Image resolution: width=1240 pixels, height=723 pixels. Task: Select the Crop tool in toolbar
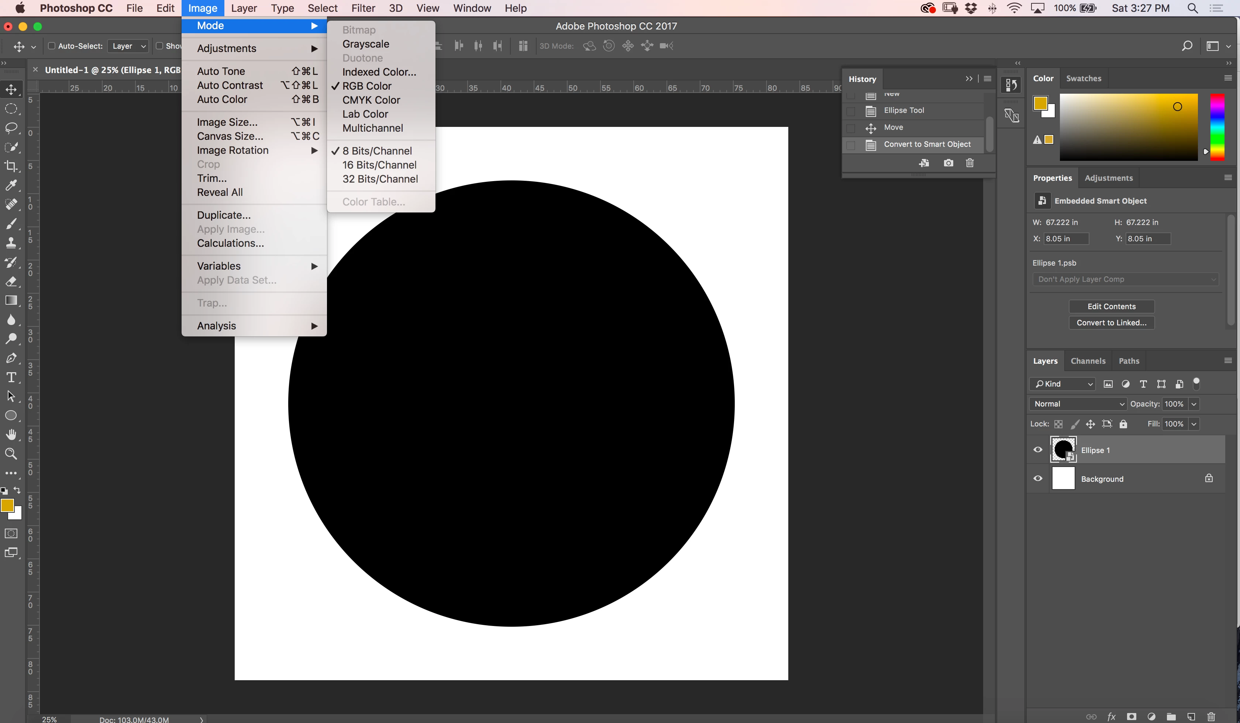point(11,166)
